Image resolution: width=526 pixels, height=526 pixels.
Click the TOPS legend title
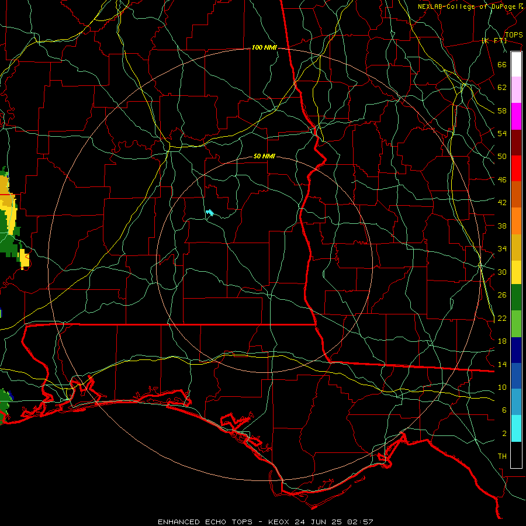(x=514, y=34)
